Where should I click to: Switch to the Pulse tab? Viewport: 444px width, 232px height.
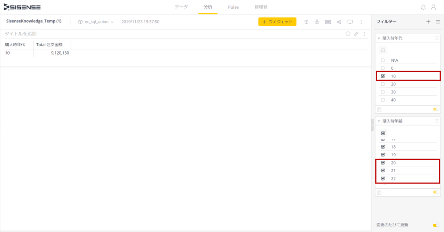click(x=233, y=7)
